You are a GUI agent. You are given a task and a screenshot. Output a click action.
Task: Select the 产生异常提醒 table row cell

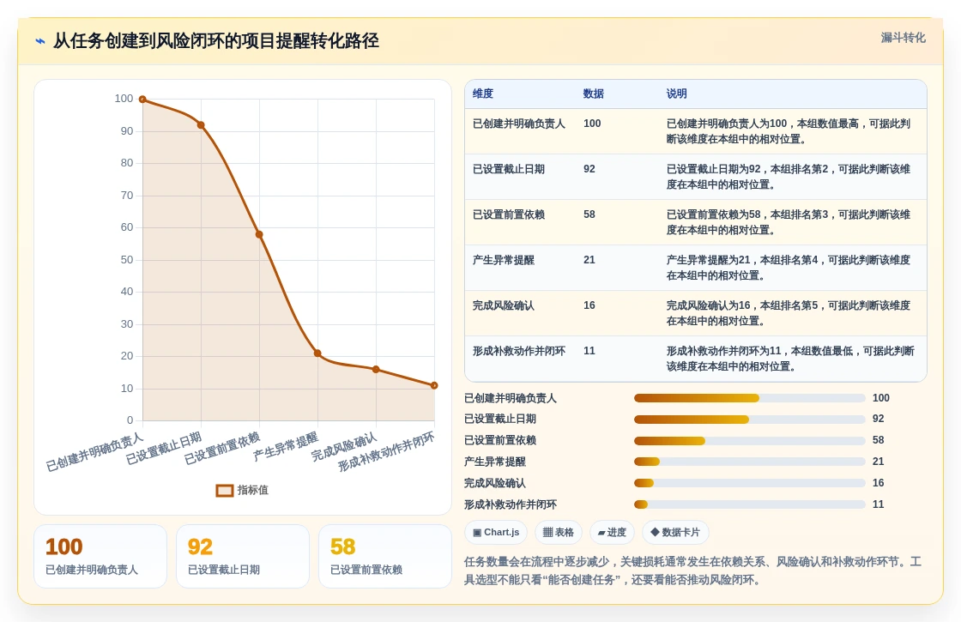[503, 260]
